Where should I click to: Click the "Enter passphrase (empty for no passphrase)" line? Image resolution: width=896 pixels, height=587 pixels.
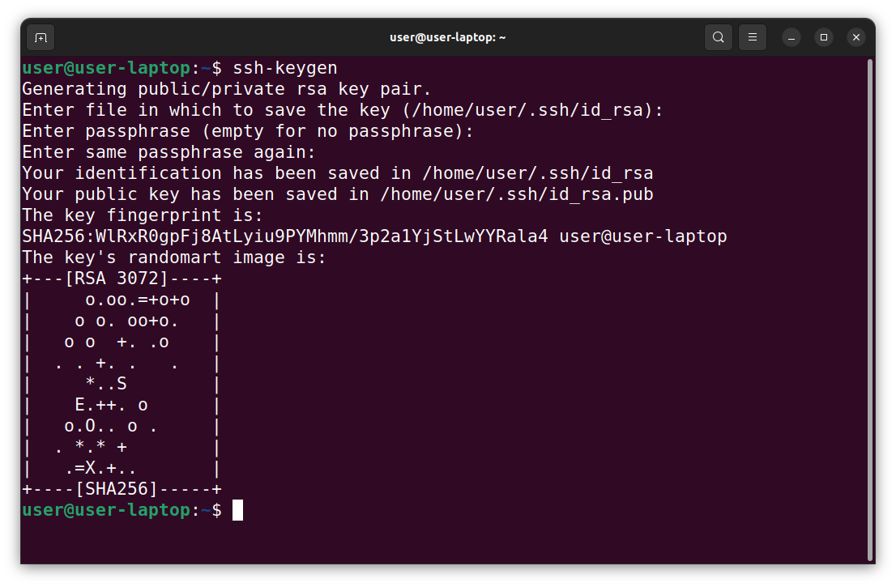(x=247, y=131)
